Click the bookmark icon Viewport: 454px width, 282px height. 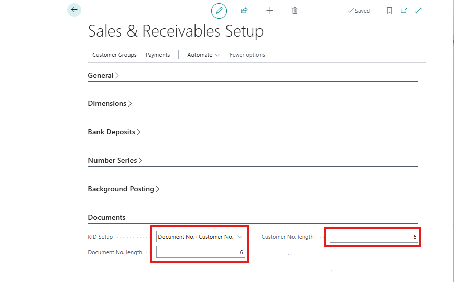click(x=390, y=11)
